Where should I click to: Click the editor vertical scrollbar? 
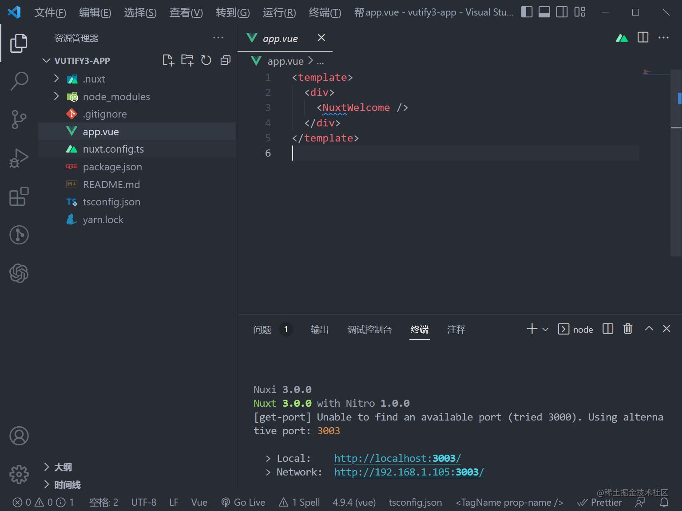pyautogui.click(x=676, y=163)
